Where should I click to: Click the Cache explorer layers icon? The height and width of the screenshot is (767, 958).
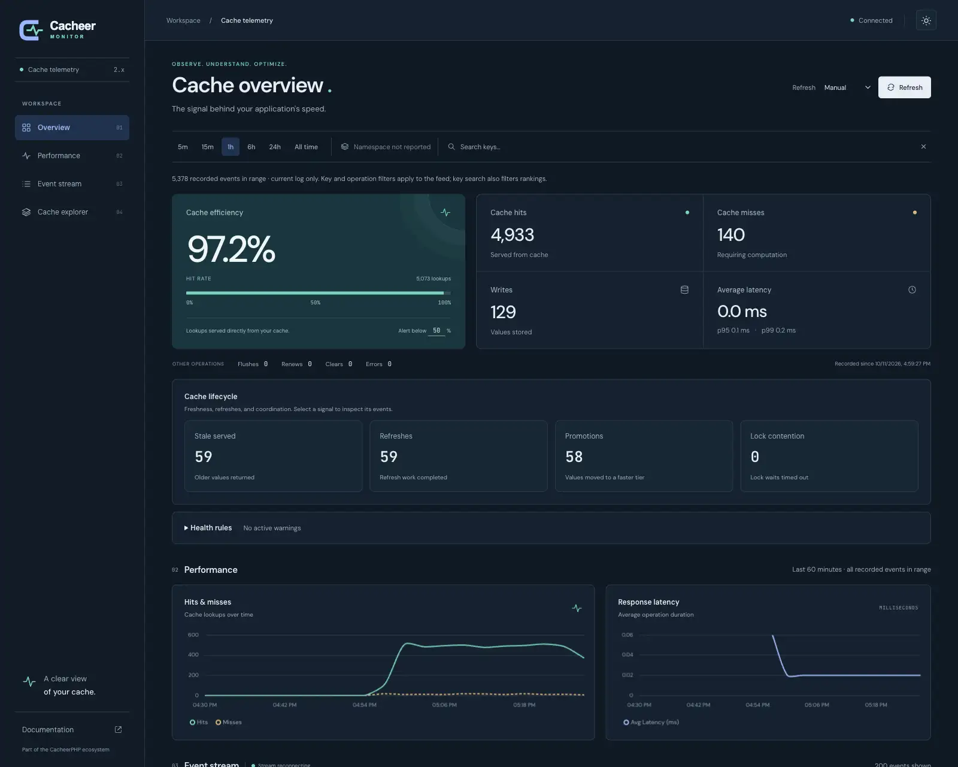click(x=26, y=212)
